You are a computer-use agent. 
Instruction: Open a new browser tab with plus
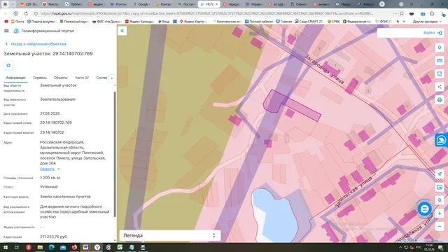tap(382, 4)
